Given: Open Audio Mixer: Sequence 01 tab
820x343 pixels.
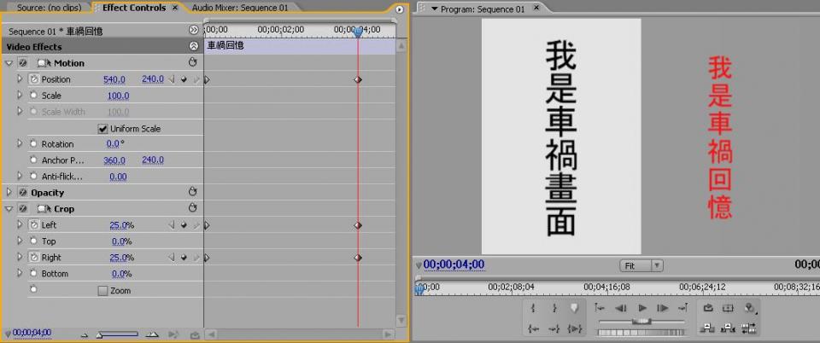Looking at the screenshot, I should click(x=239, y=8).
